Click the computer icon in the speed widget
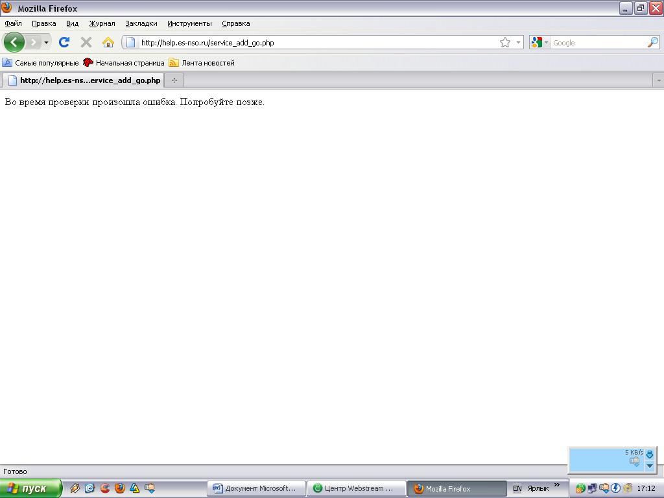664x498 pixels. (635, 462)
